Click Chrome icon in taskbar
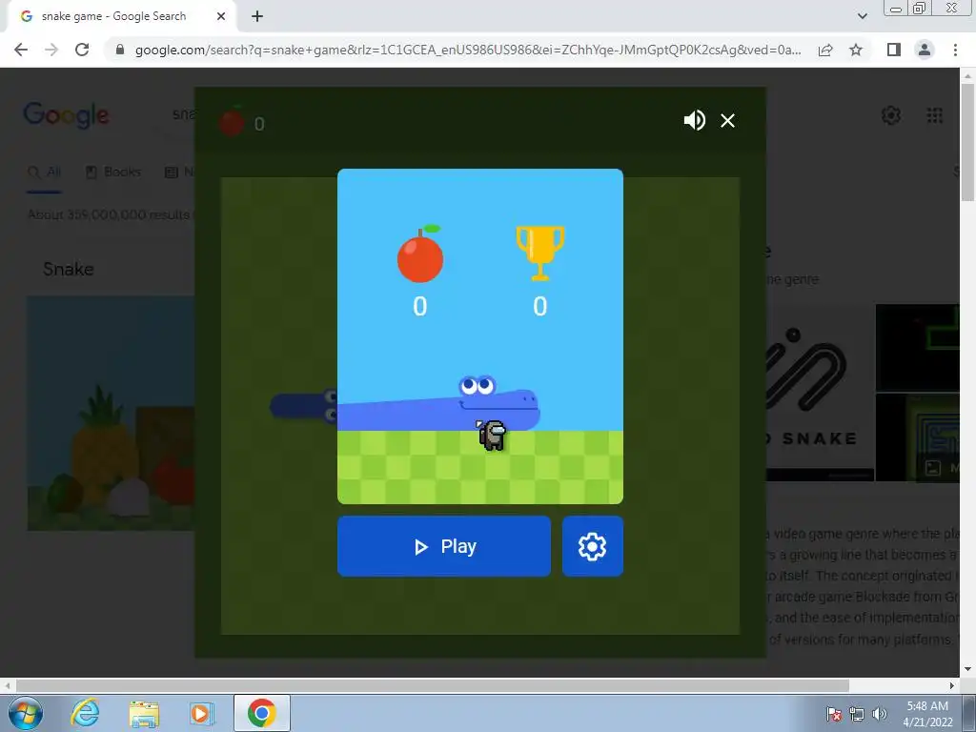The image size is (976, 732). click(261, 713)
